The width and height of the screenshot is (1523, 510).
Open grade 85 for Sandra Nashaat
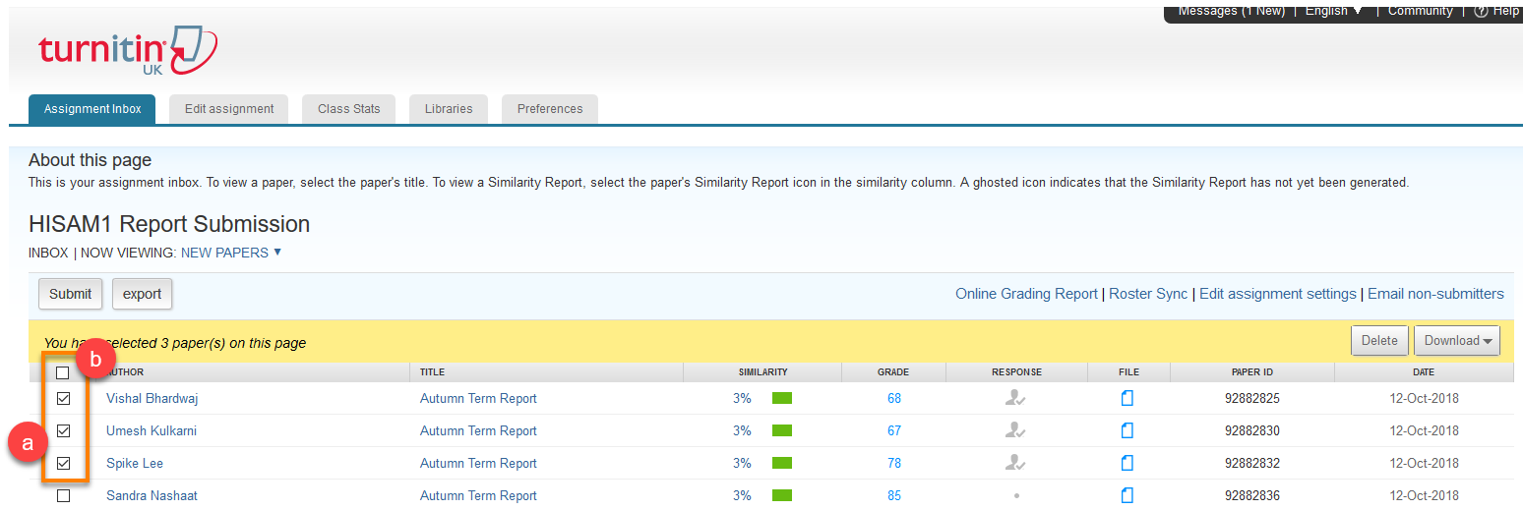tap(894, 495)
